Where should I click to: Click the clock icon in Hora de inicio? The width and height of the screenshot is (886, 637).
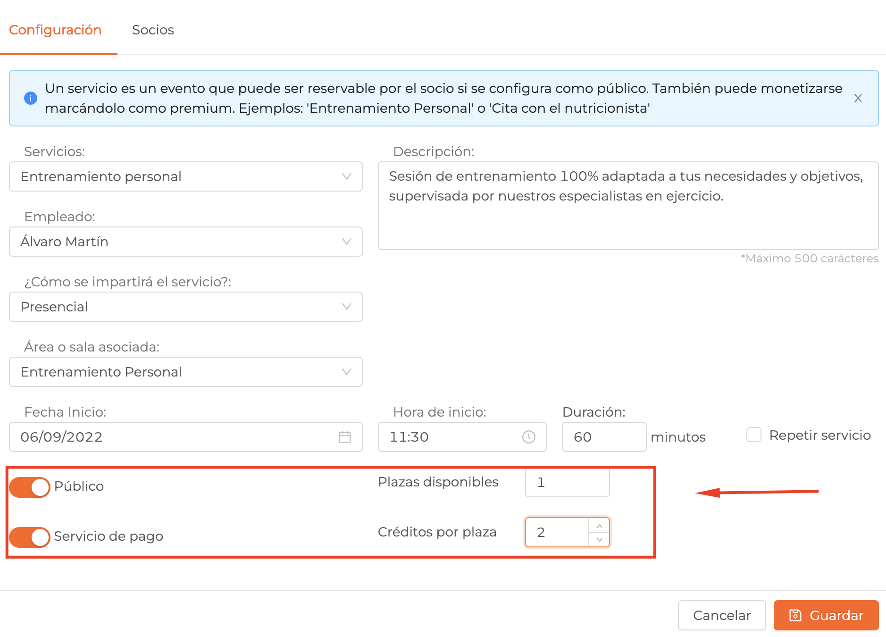529,437
